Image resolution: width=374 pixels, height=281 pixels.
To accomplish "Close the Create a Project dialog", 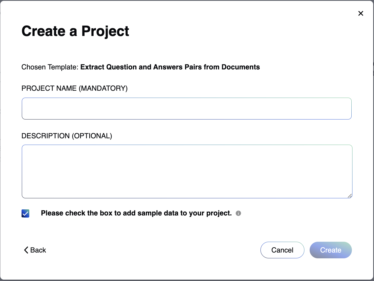I will coord(360,13).
